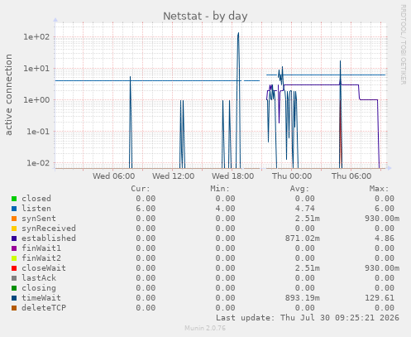This screenshot has width=411, height=337.
Task: Click the 'closed' legend label
Action: 36,199
